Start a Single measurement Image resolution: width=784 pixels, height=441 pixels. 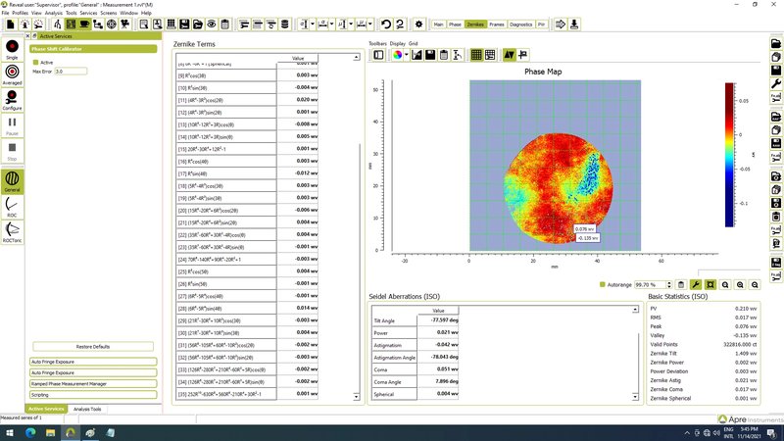click(x=12, y=50)
